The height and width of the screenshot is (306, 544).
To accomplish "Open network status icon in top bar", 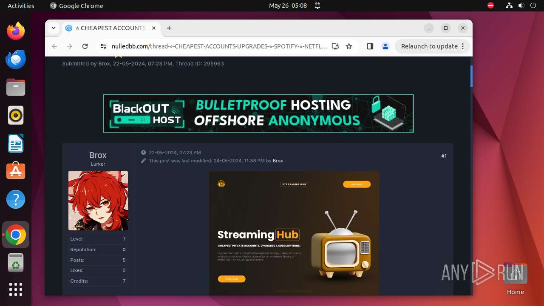I will 510,6.
